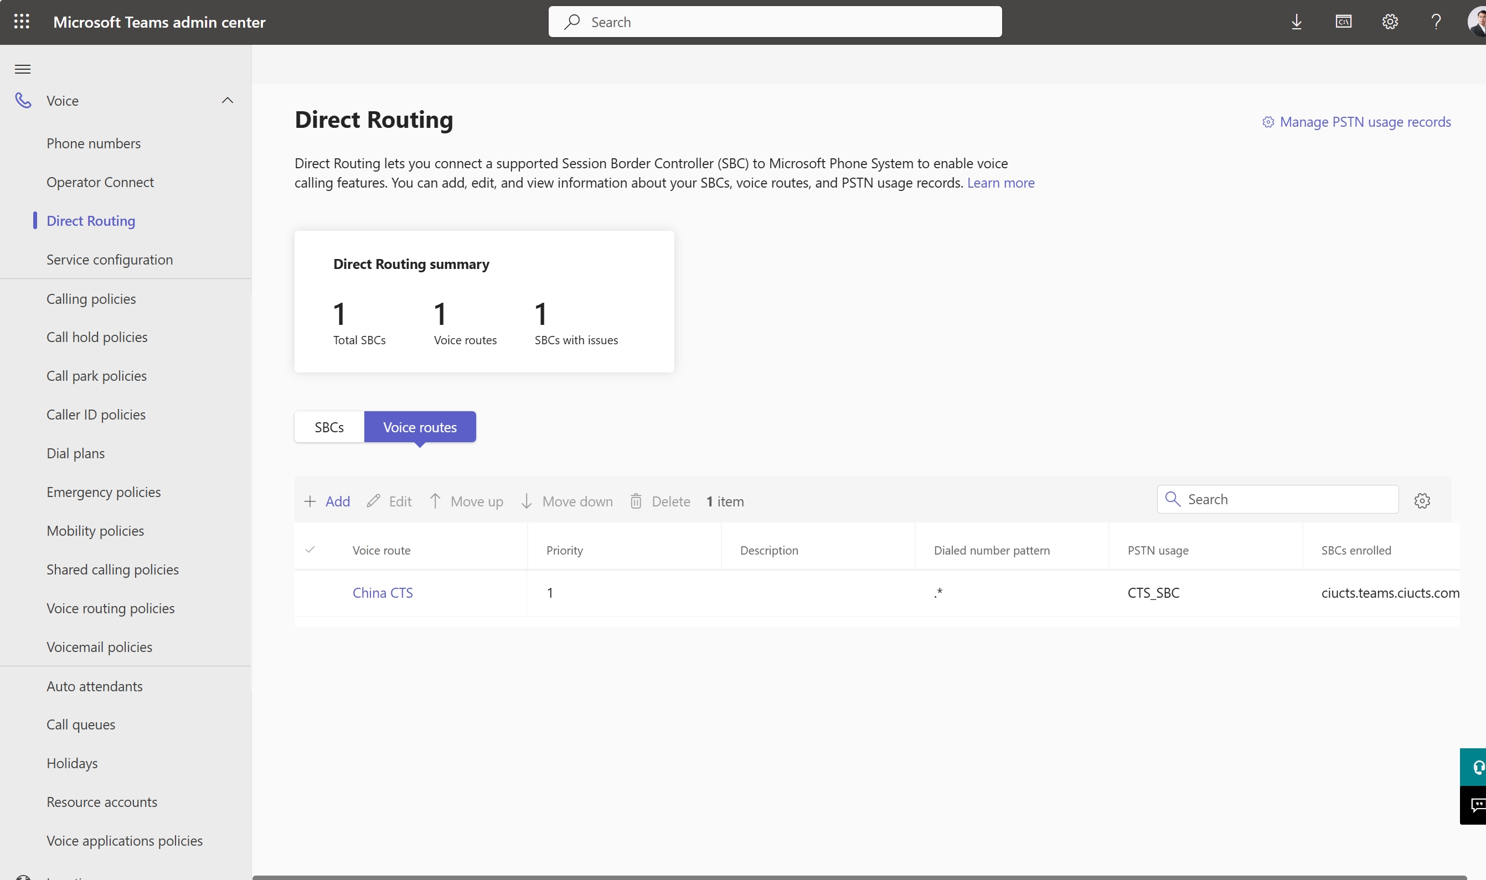Open Call queues page

81,724
